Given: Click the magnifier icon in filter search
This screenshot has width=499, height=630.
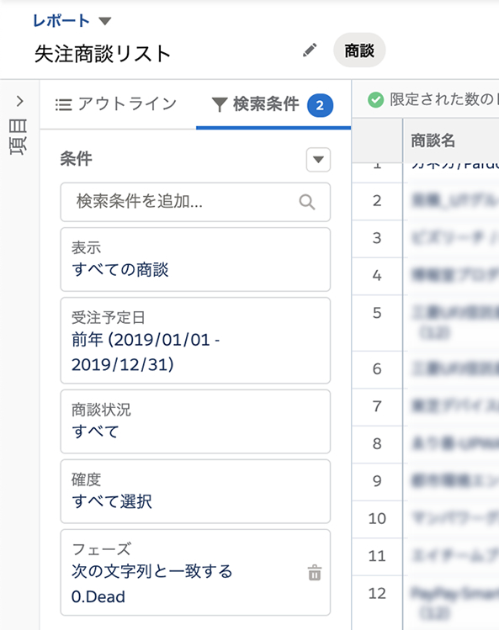Looking at the screenshot, I should (307, 202).
